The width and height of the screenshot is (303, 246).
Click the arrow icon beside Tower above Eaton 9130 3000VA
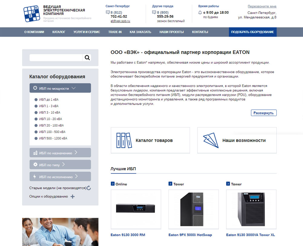228,184
